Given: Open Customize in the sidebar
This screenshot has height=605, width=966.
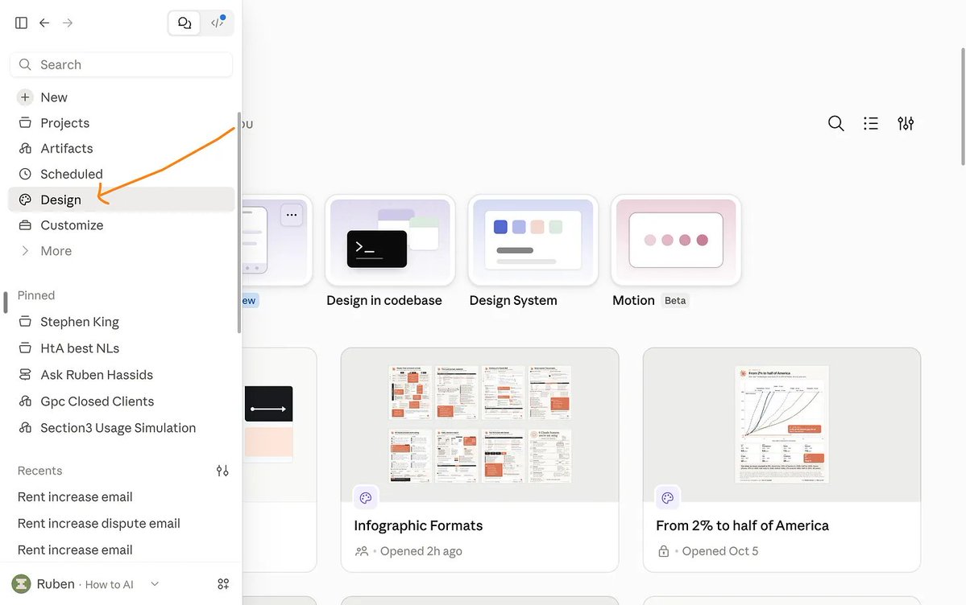Looking at the screenshot, I should [x=122, y=225].
